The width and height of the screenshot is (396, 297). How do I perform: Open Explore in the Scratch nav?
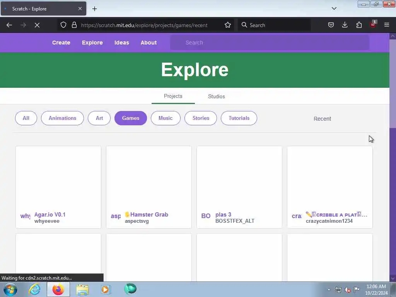tap(92, 43)
